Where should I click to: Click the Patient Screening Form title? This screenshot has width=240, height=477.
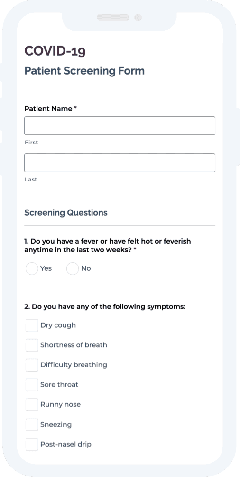click(x=84, y=71)
